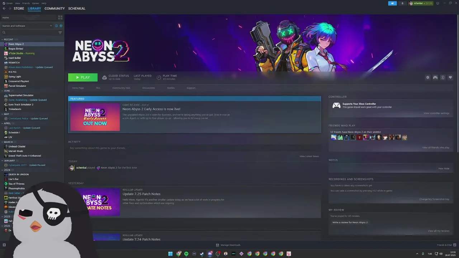Open the Games menu

[x=36, y=3]
